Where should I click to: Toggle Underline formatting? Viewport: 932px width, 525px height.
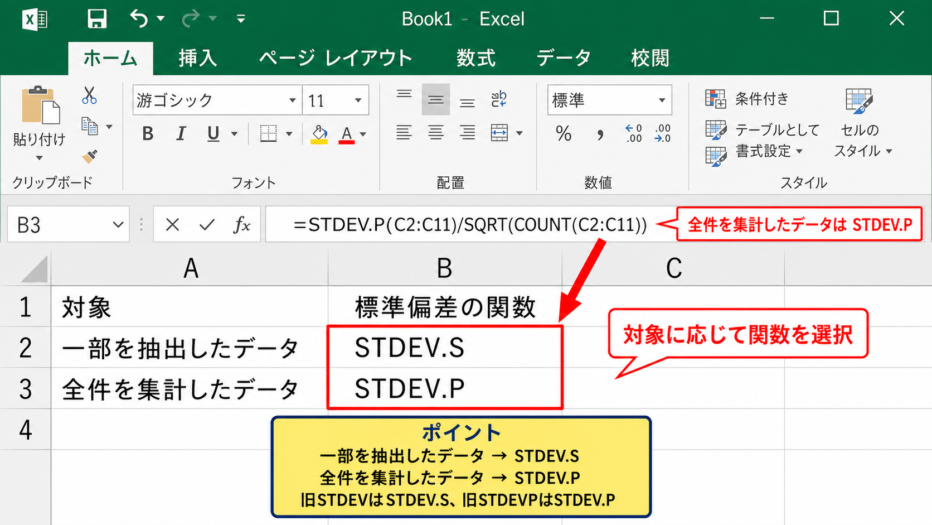coord(213,134)
